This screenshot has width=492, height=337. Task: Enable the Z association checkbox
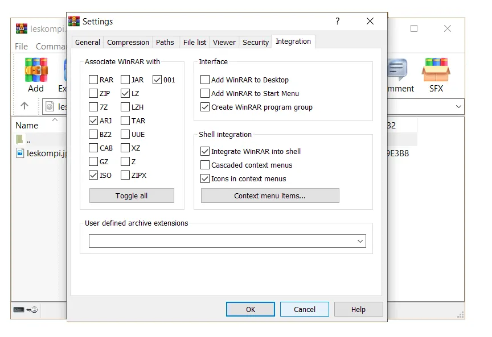[125, 161]
